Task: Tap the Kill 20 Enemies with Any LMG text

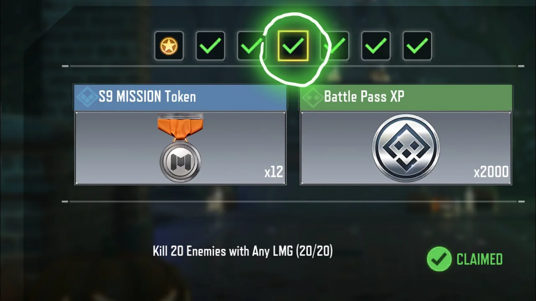Action: [x=243, y=251]
